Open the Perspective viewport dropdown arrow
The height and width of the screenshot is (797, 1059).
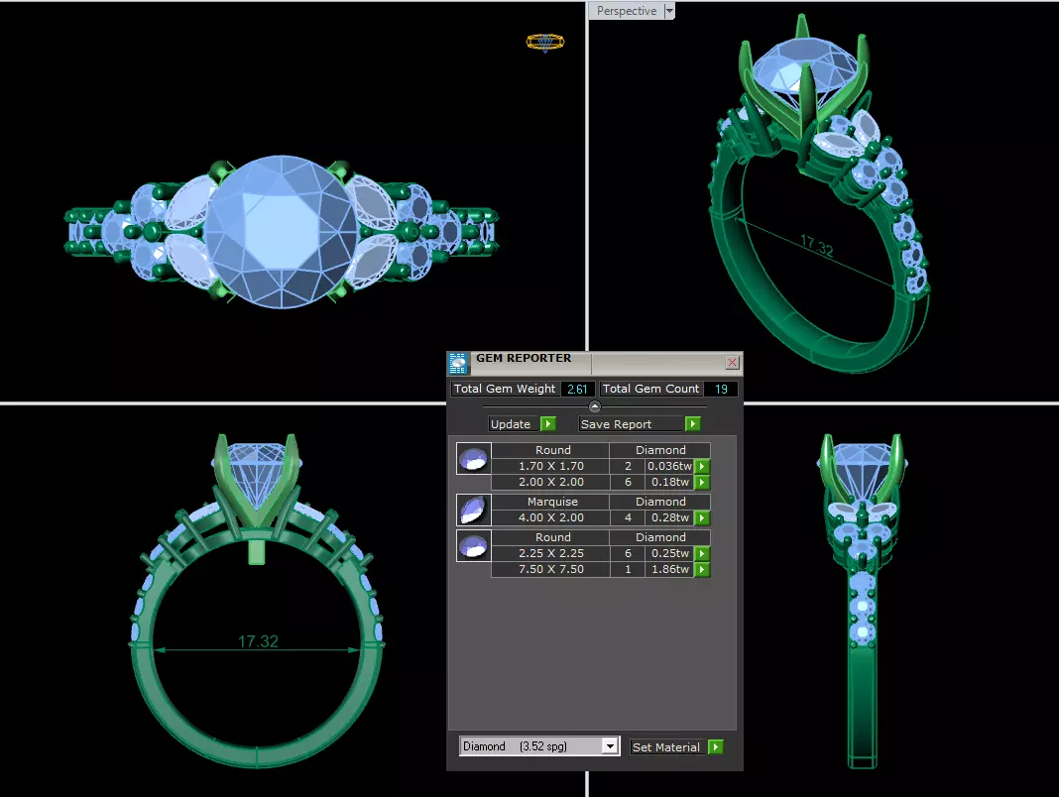click(x=669, y=11)
